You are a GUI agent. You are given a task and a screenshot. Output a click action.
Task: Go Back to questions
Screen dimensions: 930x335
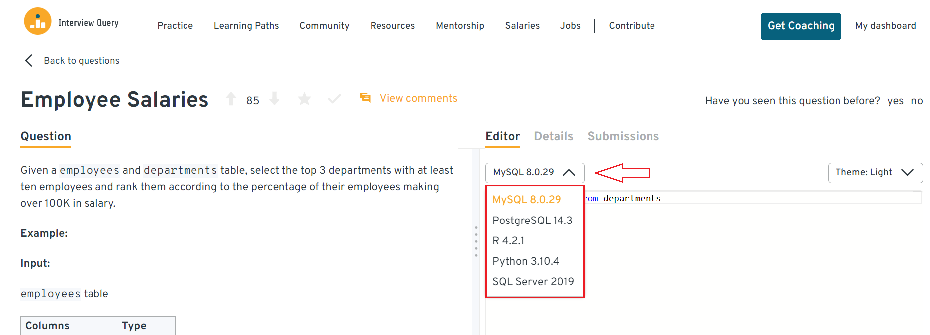[82, 61]
